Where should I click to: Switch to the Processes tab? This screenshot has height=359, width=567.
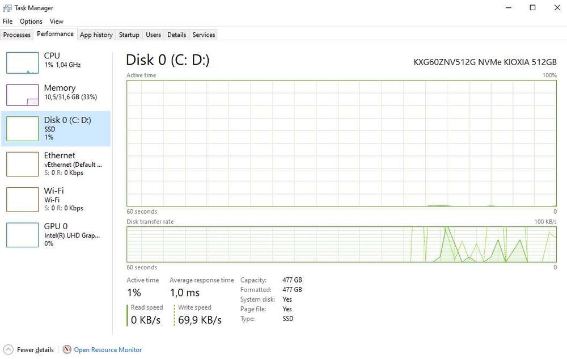tap(17, 35)
